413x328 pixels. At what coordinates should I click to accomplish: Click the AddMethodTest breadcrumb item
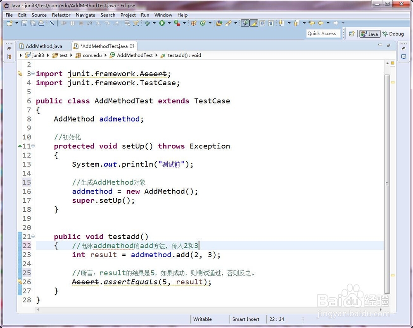(x=131, y=55)
